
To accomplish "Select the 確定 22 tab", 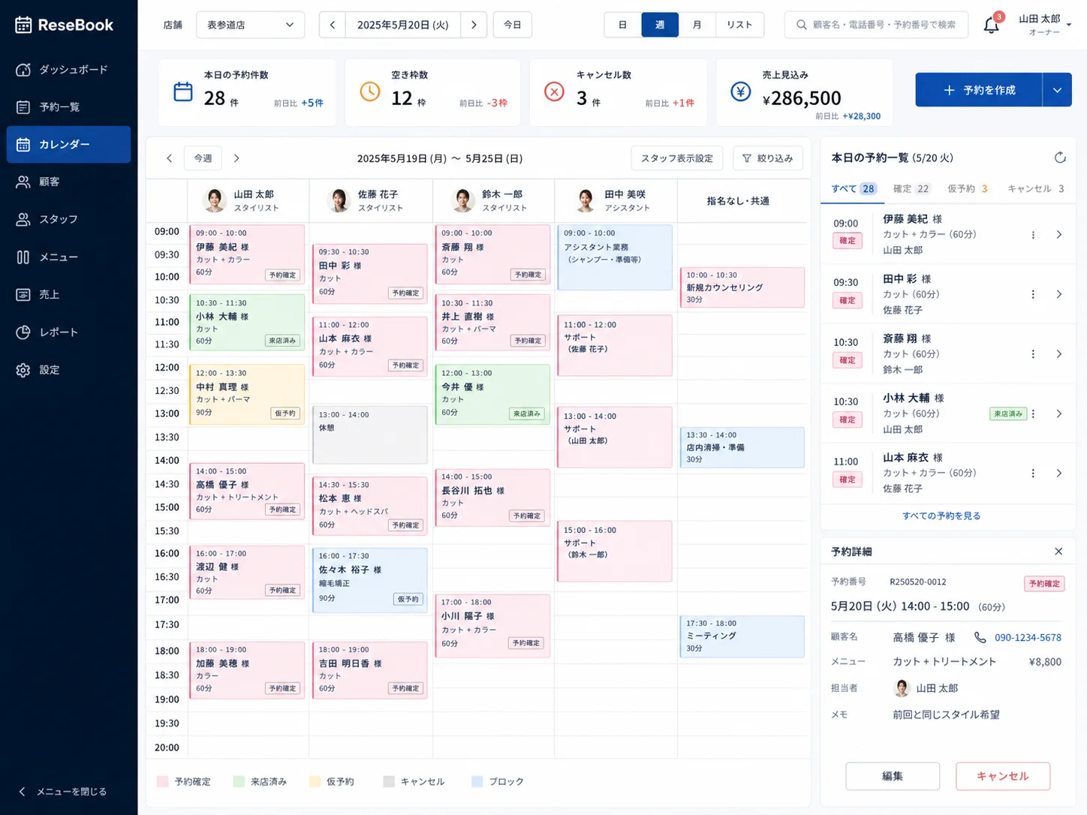I will click(911, 189).
